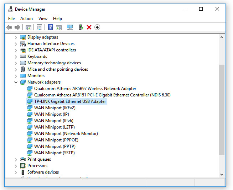Click the Monitors category icon

point(23,76)
